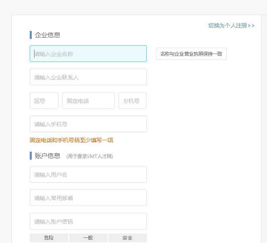
Task: Click the 名称与企业营业执照保持一致 tooltip
Action: coord(191,54)
